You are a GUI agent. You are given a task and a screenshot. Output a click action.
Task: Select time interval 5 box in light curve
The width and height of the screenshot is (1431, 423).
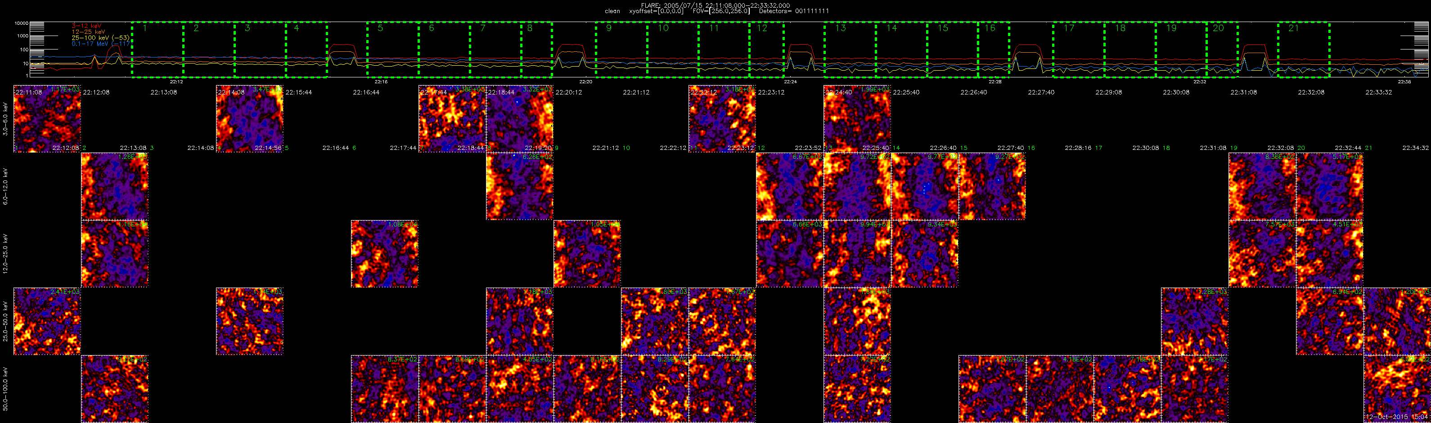[393, 49]
